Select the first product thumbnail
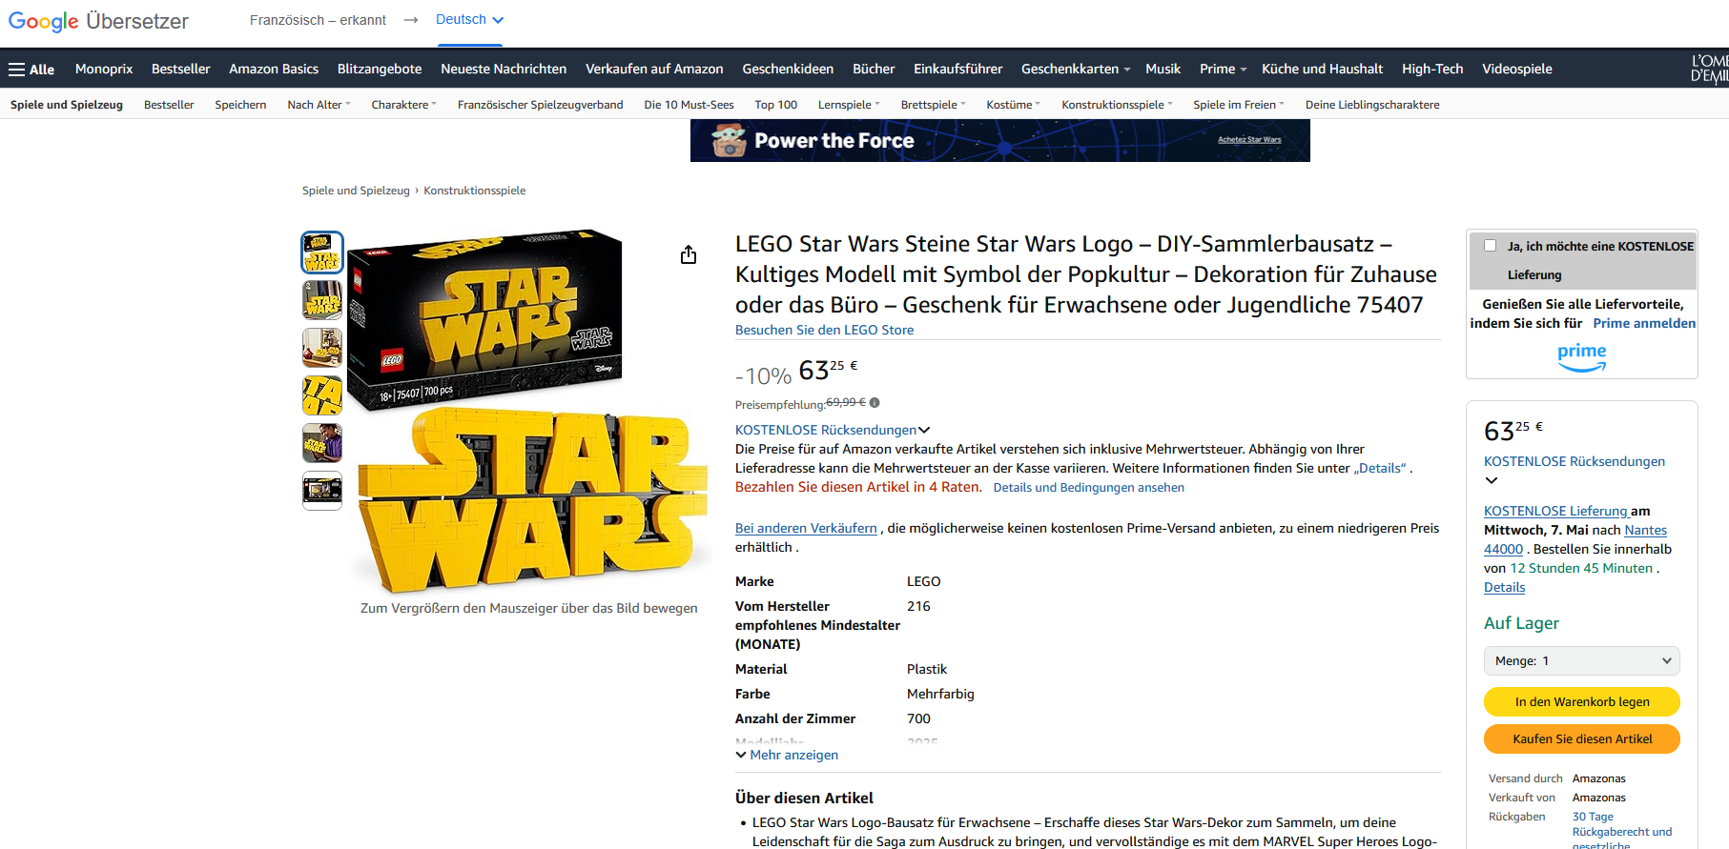The height and width of the screenshot is (849, 1729). [x=322, y=253]
